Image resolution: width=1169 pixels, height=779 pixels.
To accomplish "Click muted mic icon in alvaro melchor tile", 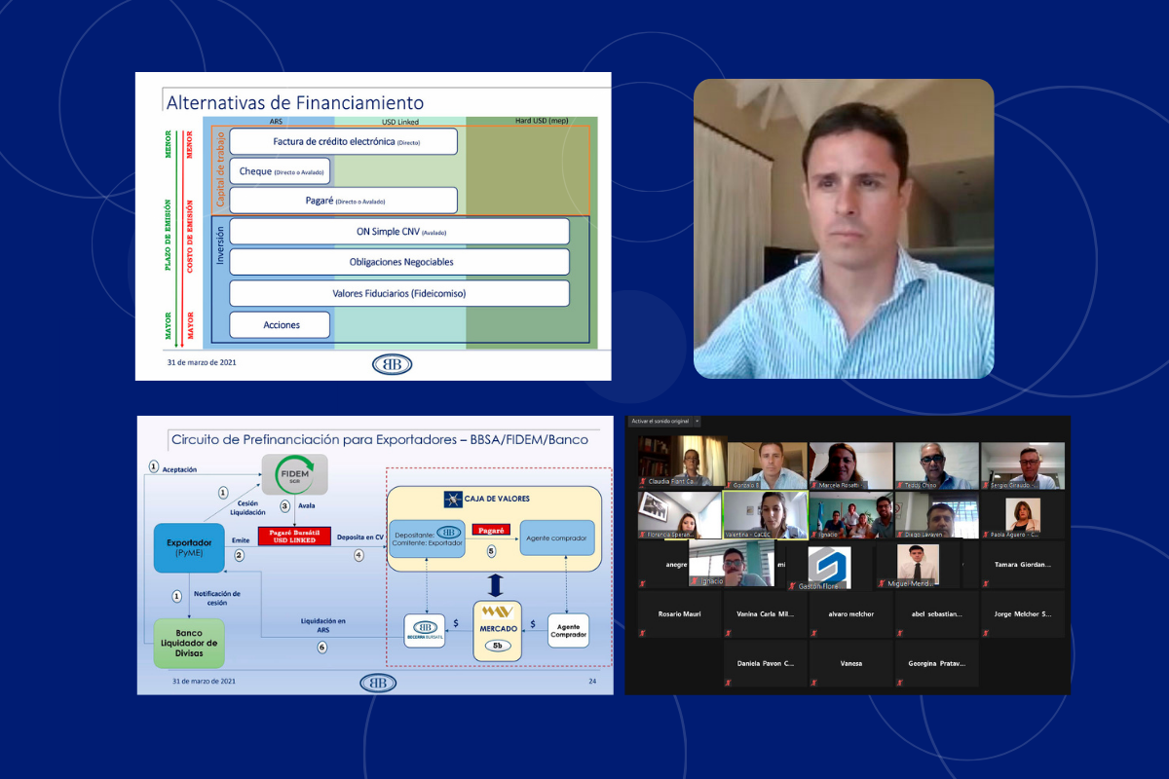I will click(x=813, y=633).
